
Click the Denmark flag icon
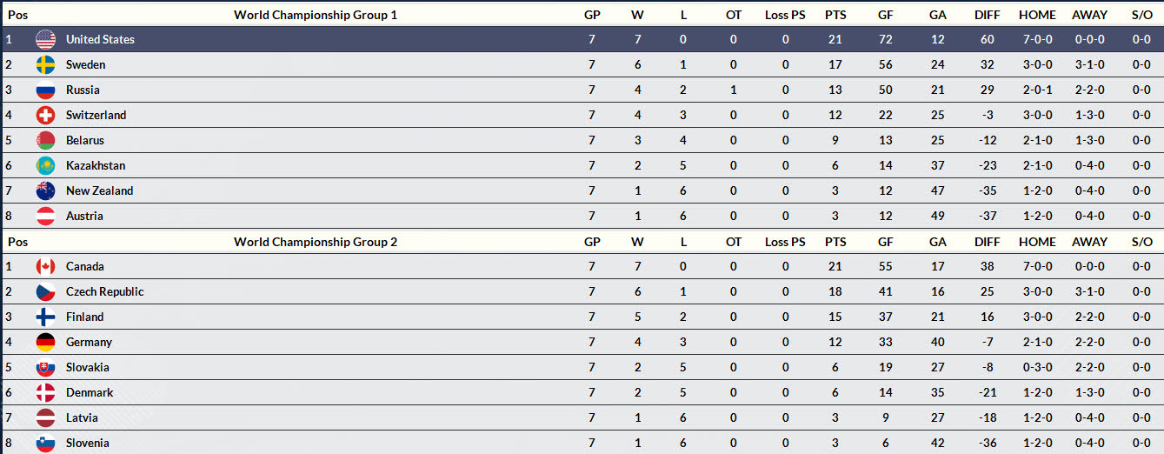45,392
